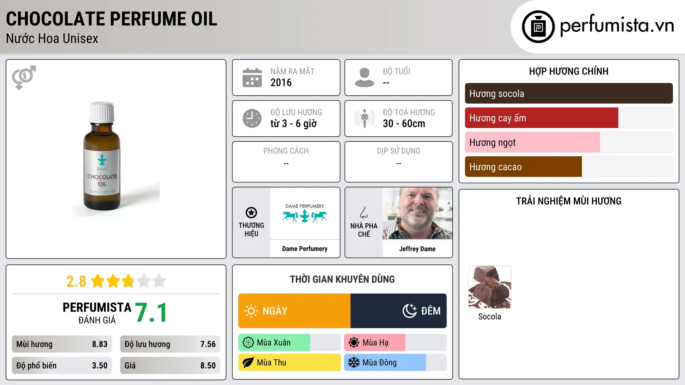Click the Trải nghiệm mùi hương heading
The image size is (685, 385).
click(569, 201)
